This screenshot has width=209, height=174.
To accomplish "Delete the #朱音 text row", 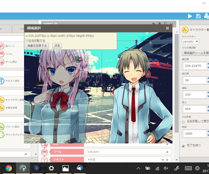I will click(167, 160).
